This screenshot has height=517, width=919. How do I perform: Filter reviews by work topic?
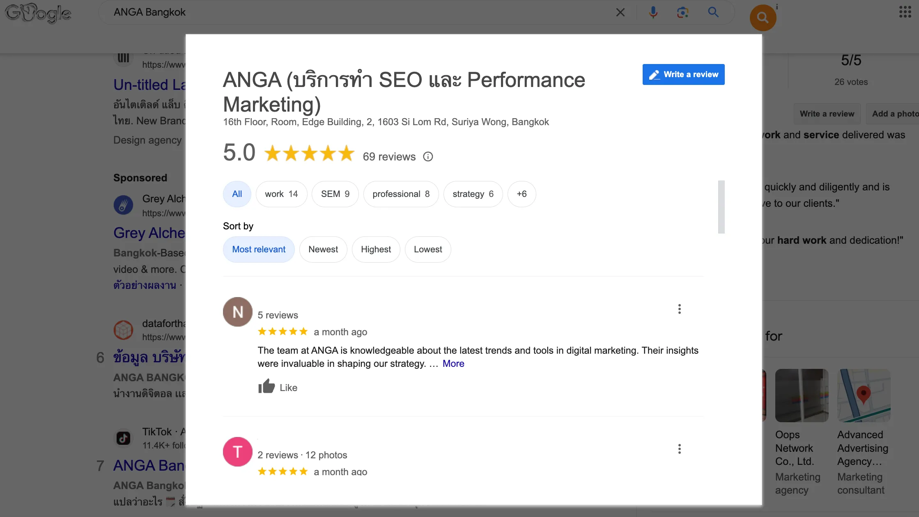[281, 194]
